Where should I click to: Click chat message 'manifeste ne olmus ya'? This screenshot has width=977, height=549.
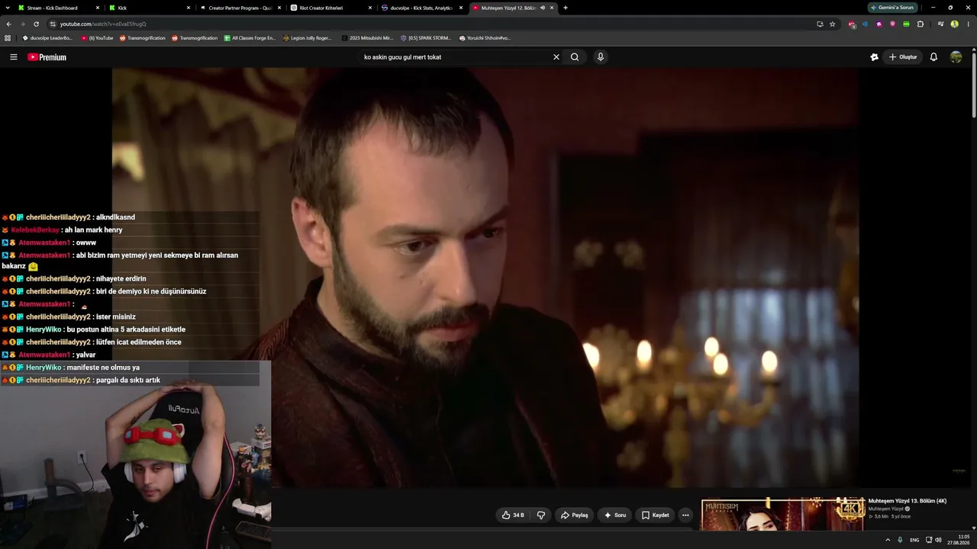(103, 368)
